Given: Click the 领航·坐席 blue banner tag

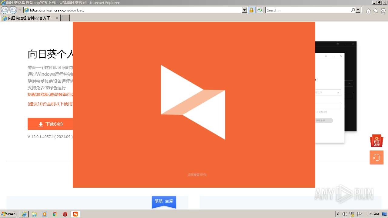Looking at the screenshot, I should coord(164,202).
